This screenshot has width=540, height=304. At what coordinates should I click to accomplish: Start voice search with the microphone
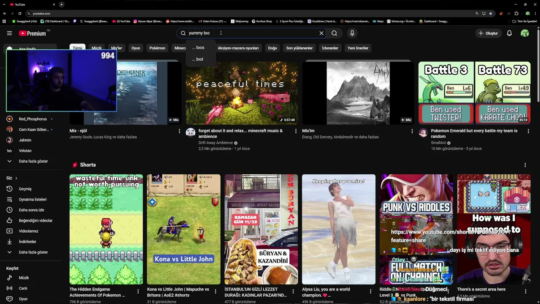point(352,33)
